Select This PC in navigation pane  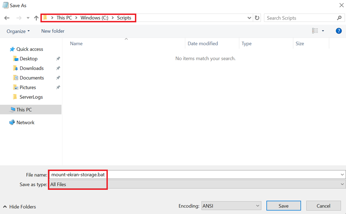(x=24, y=110)
